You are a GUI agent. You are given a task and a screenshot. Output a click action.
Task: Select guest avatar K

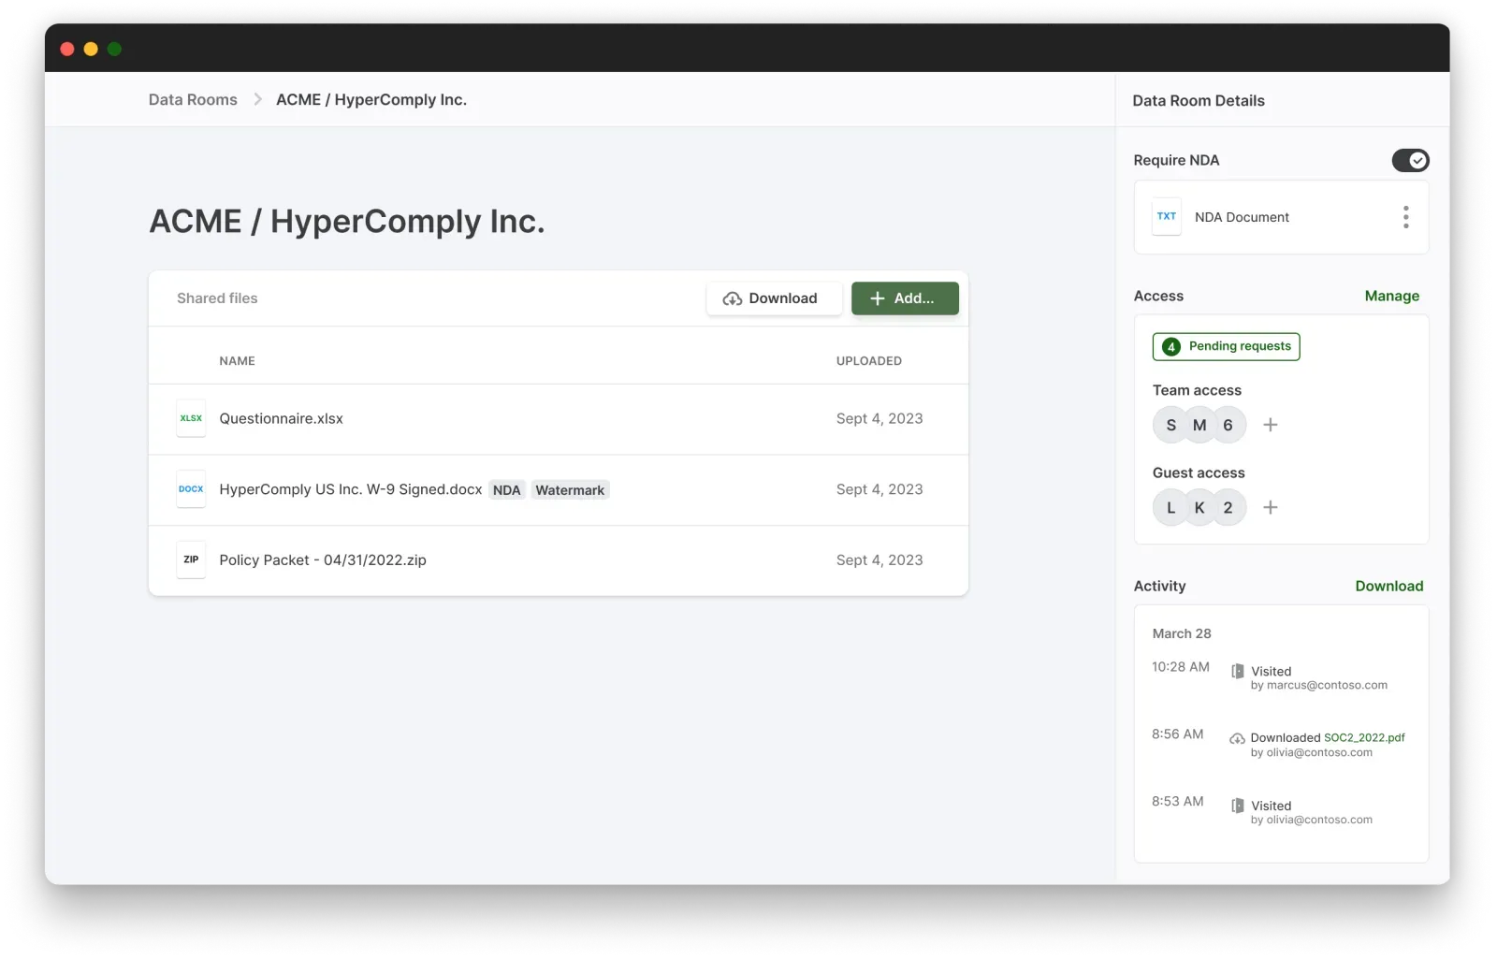(x=1199, y=507)
